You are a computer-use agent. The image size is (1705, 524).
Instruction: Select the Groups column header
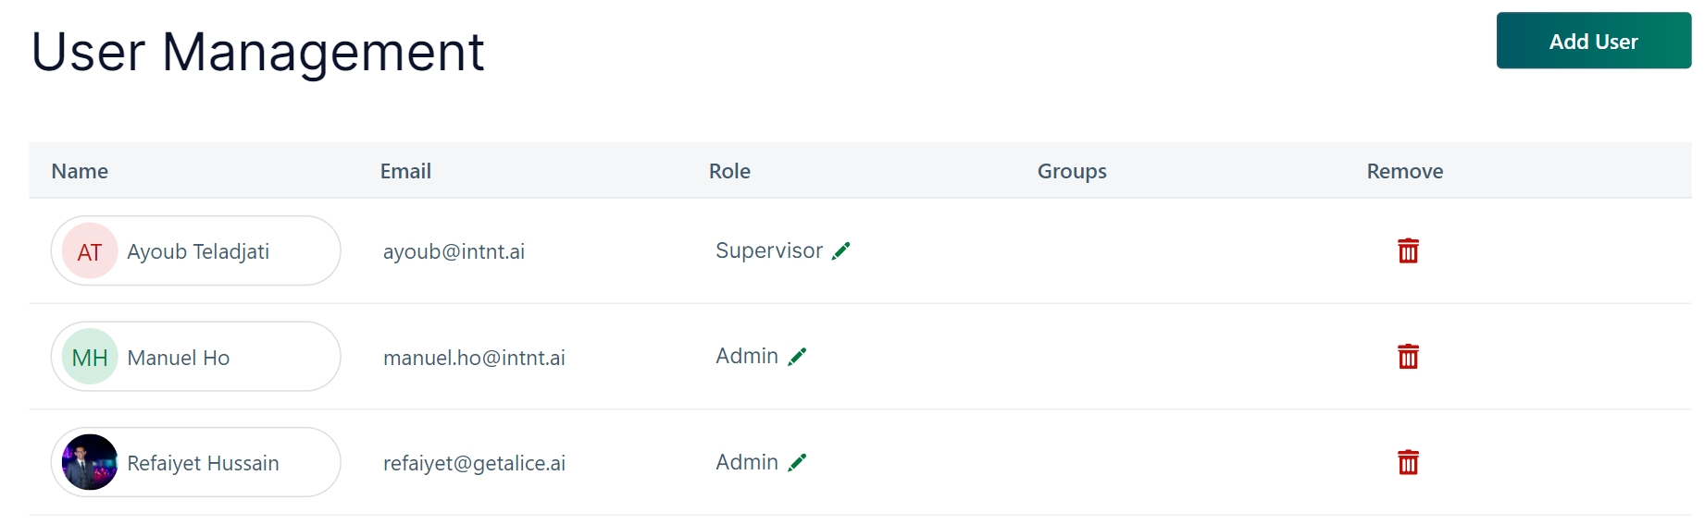[x=1072, y=171]
